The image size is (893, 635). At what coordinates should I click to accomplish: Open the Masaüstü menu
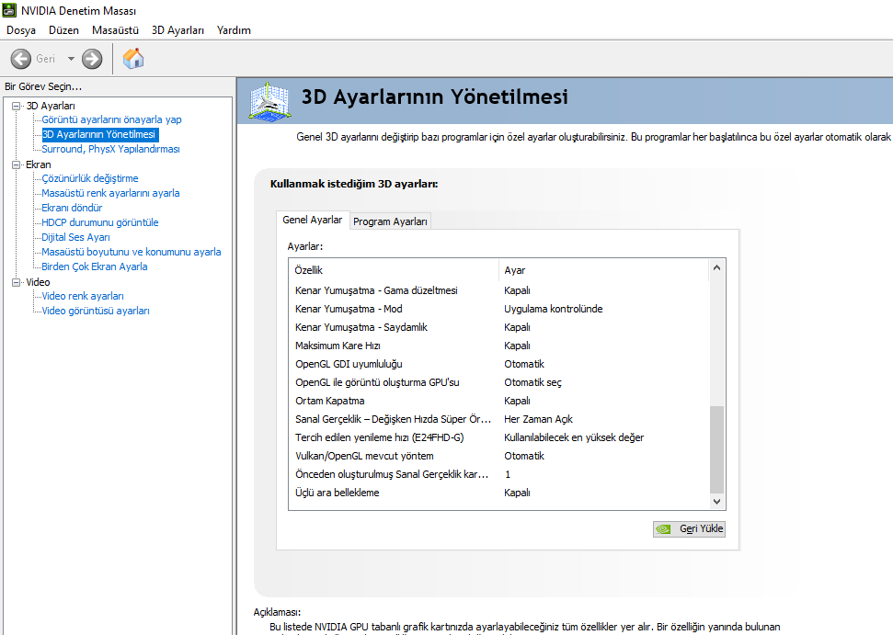[115, 30]
